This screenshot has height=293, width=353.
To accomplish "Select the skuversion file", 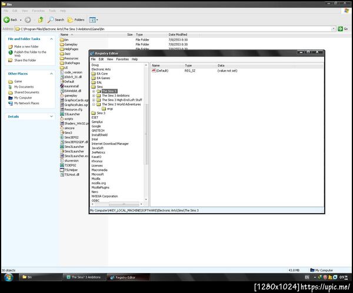I will pos(69,161).
